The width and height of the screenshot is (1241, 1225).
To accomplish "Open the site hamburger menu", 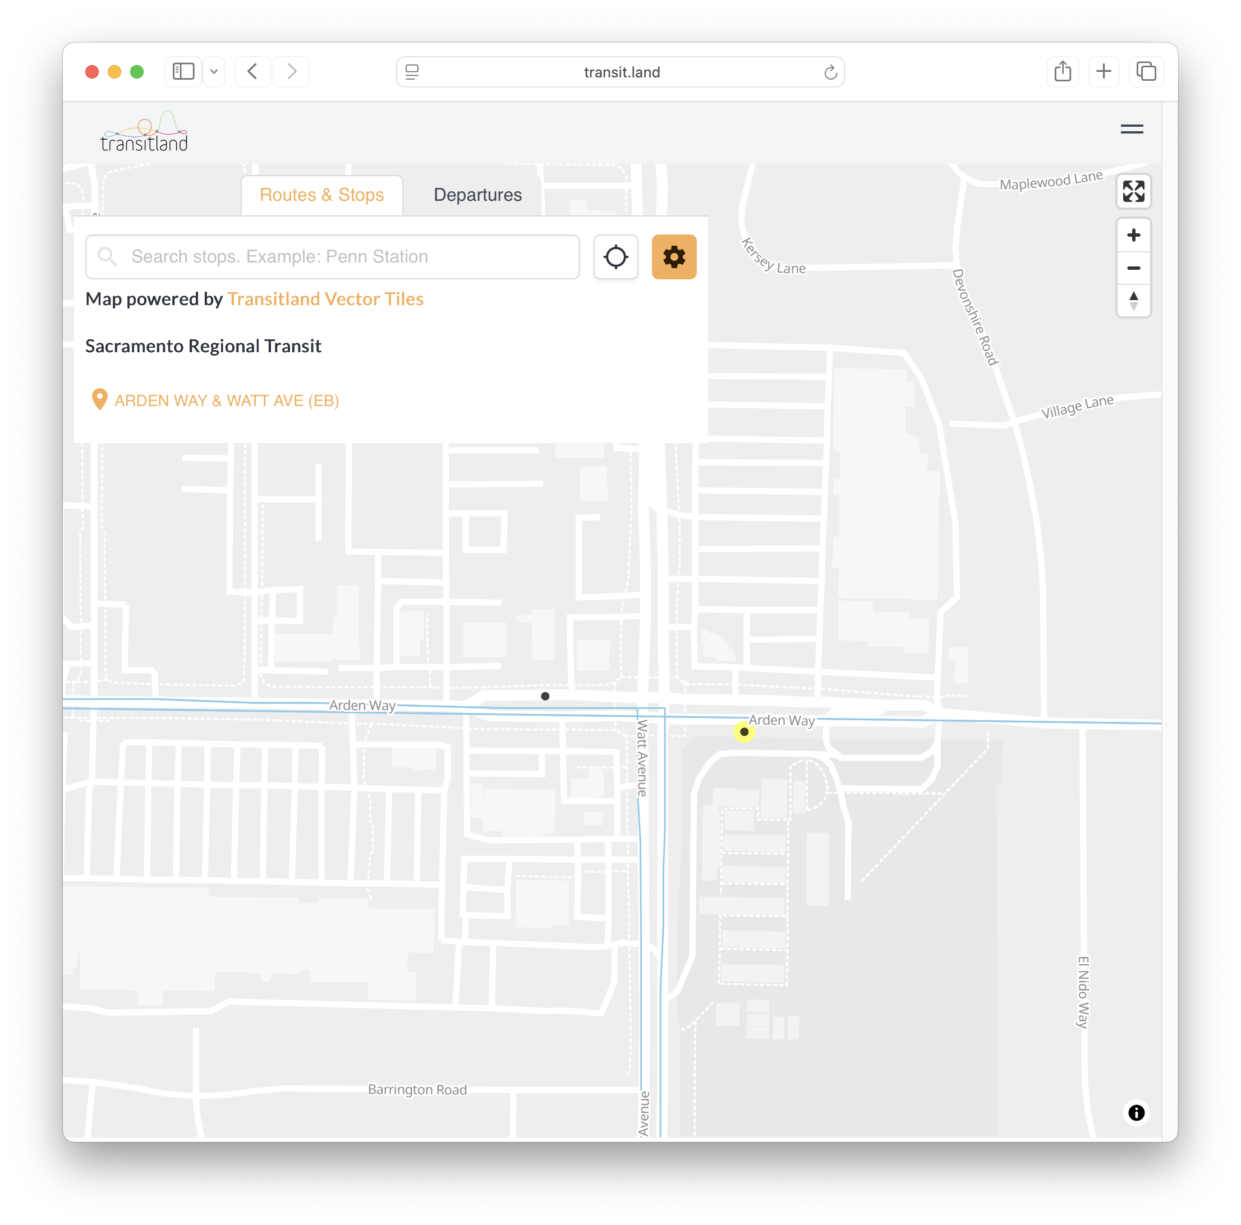I will [x=1133, y=130].
